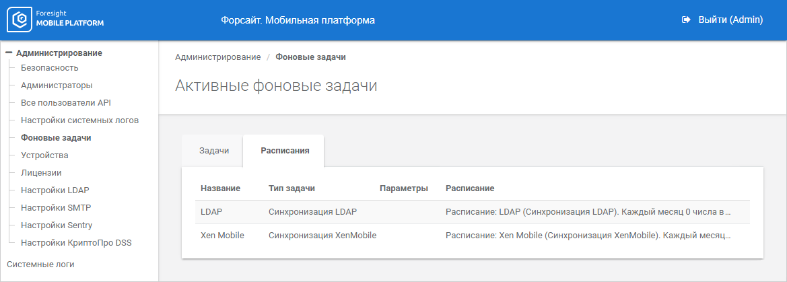
Task: Log out via Выйти (Admin)
Action: pyautogui.click(x=730, y=20)
